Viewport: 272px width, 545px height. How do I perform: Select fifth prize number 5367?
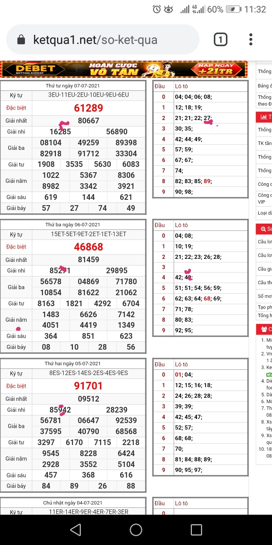[x=88, y=175]
